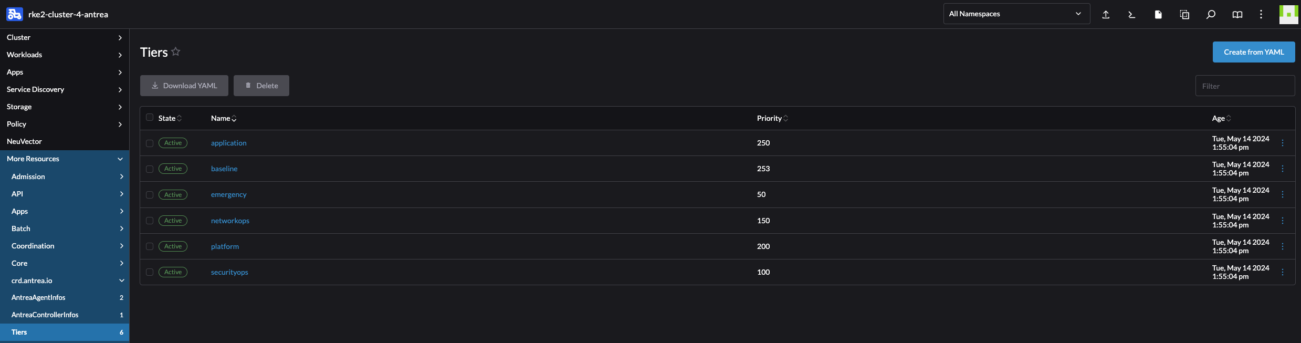Screen dimensions: 1301x343
Task: Collapse the More Resources section
Action: pos(65,159)
